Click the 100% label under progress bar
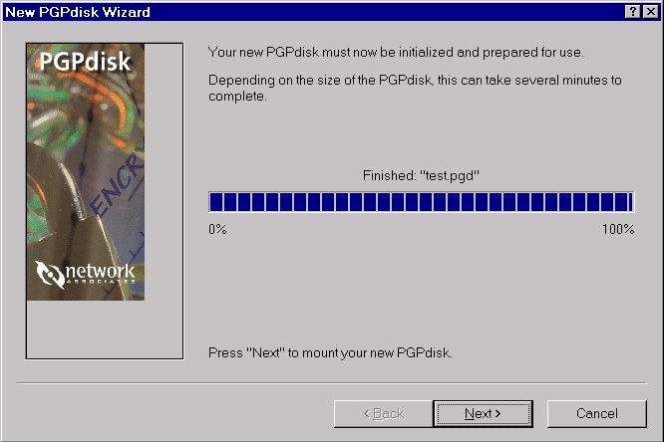 [x=618, y=229]
